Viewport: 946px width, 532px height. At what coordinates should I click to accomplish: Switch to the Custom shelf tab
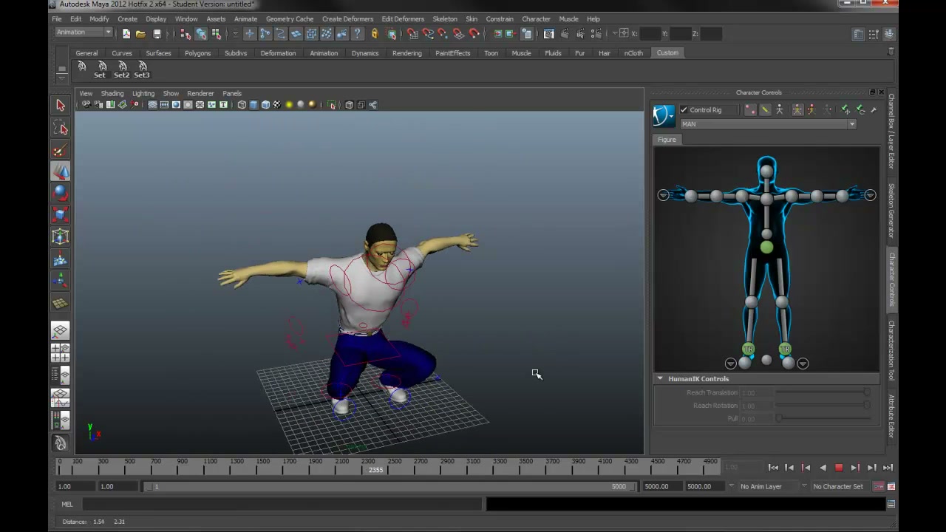(x=667, y=53)
